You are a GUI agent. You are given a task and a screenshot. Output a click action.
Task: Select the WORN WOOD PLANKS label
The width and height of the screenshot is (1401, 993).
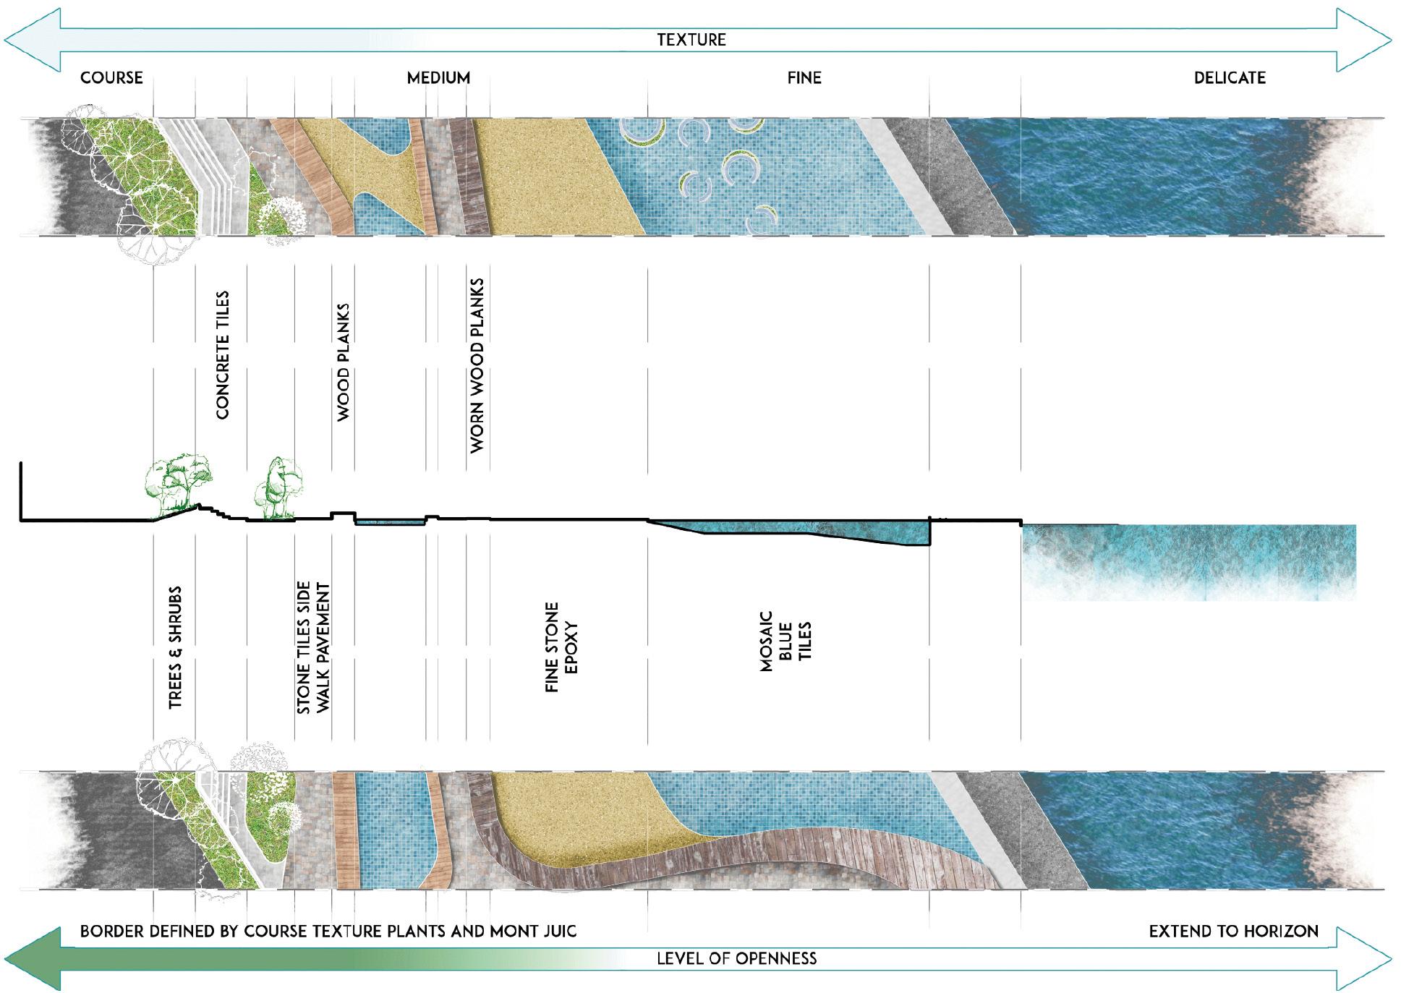pos(477,365)
